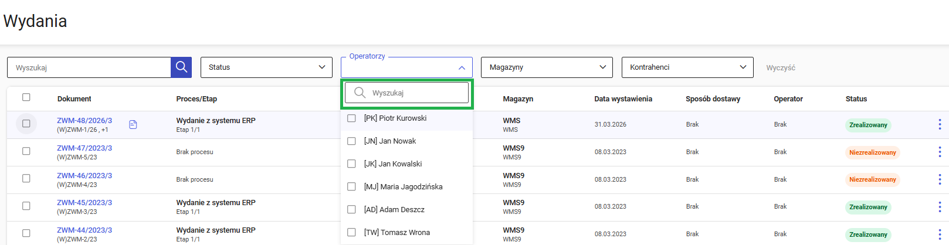Click document icon next to ZWM-48/2026/3
Screen dimensions: 949x245
pos(133,124)
